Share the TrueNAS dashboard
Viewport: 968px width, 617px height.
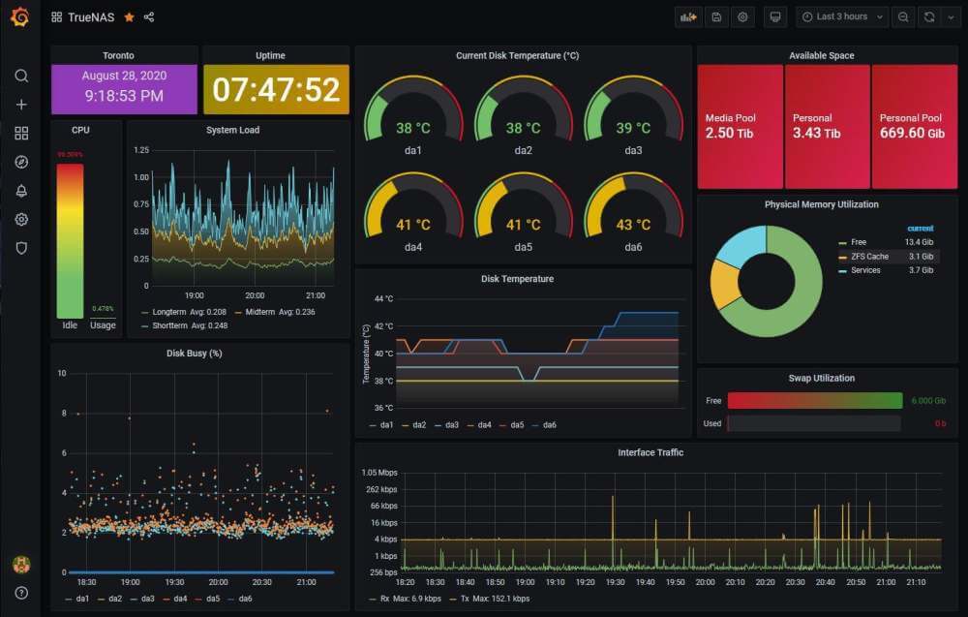[x=148, y=16]
